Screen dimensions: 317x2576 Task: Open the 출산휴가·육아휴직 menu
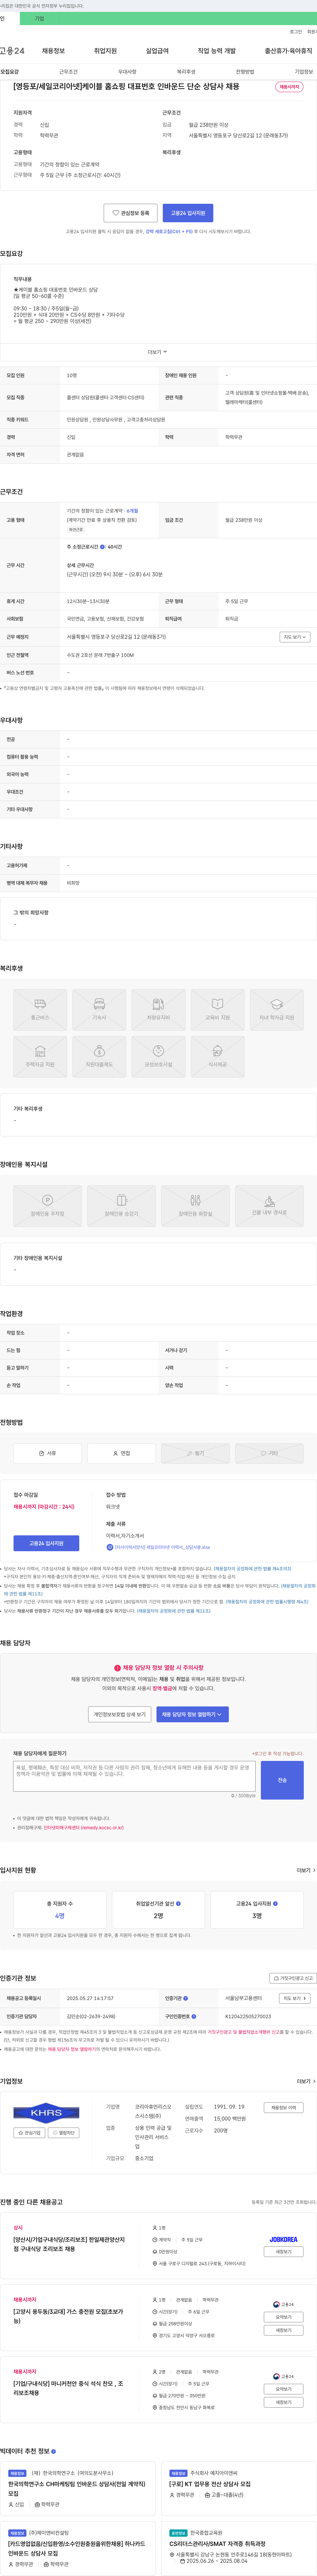coord(288,51)
